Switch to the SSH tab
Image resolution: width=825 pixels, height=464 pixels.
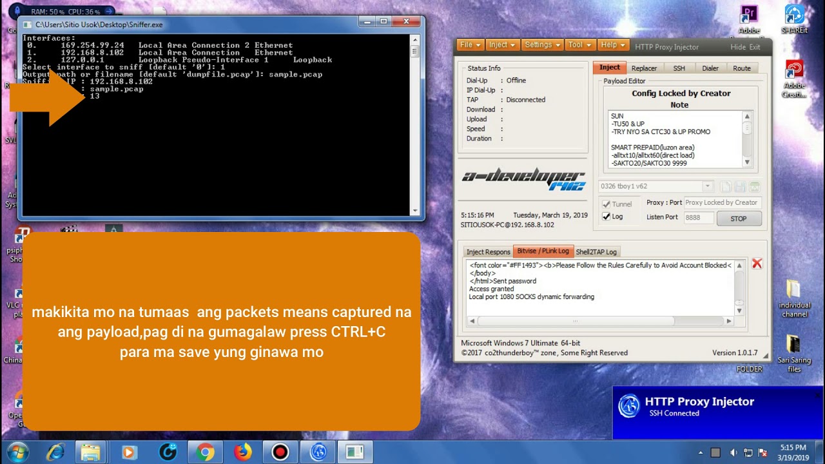point(679,68)
